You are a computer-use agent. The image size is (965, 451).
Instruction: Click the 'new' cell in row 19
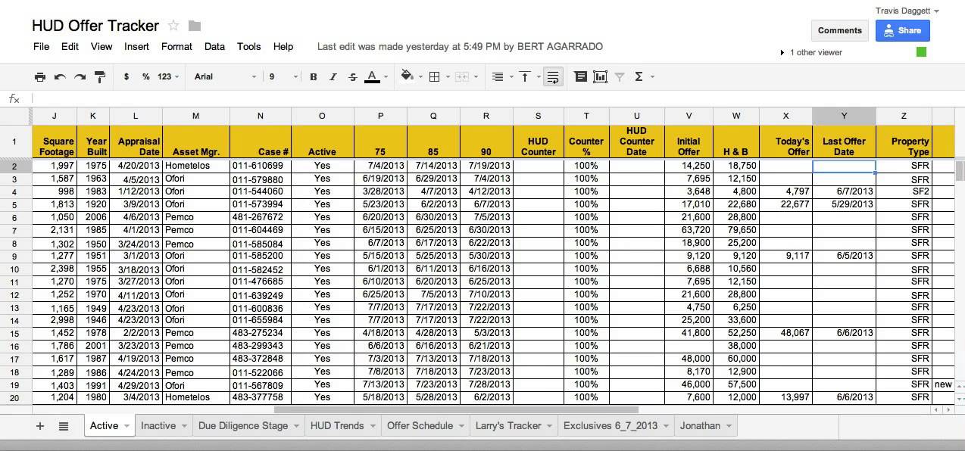pos(943,384)
